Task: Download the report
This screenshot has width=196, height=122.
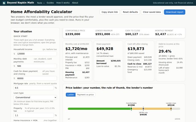Action: click(x=175, y=12)
